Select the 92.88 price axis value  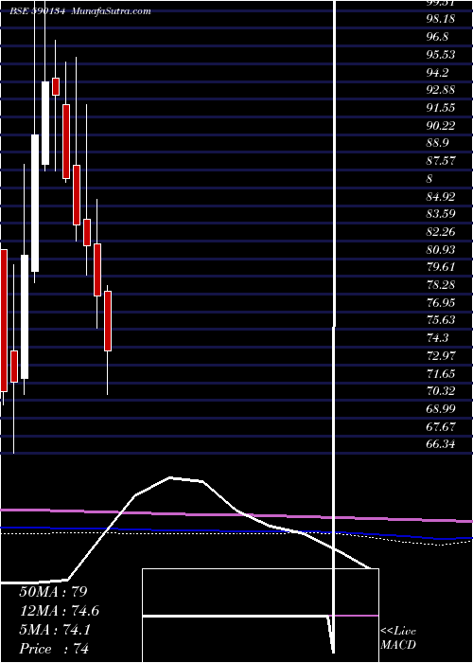(x=441, y=90)
